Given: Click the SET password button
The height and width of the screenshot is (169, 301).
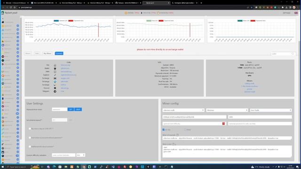Looking at the screenshot, I should (x=71, y=109).
